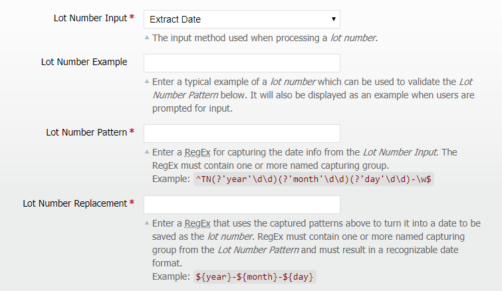The width and height of the screenshot is (502, 291).
Task: Click the Lot Number Example label
Action: [84, 62]
